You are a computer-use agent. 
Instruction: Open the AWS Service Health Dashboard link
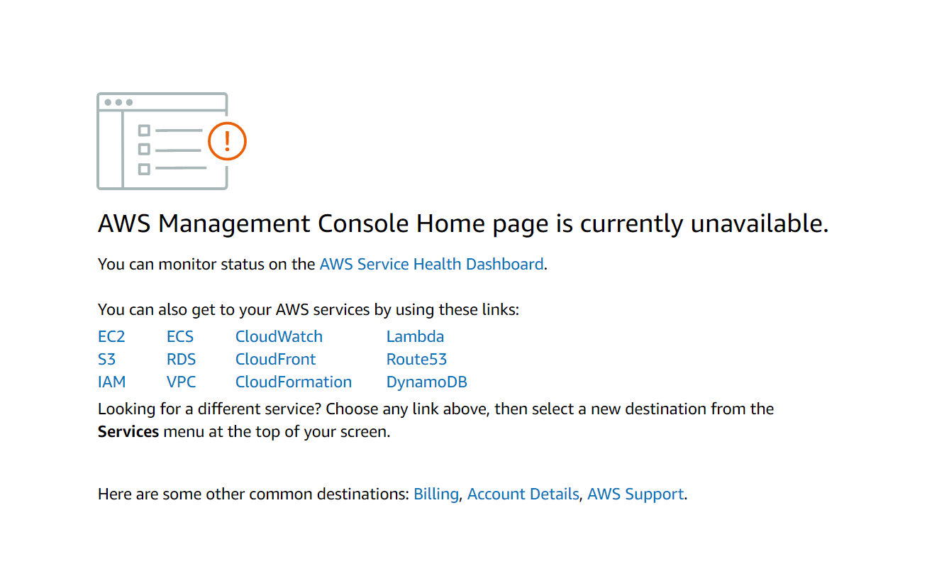pos(431,264)
